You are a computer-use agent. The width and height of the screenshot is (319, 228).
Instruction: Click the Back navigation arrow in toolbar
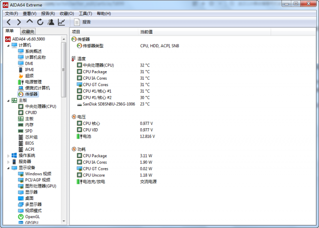click(x=9, y=22)
